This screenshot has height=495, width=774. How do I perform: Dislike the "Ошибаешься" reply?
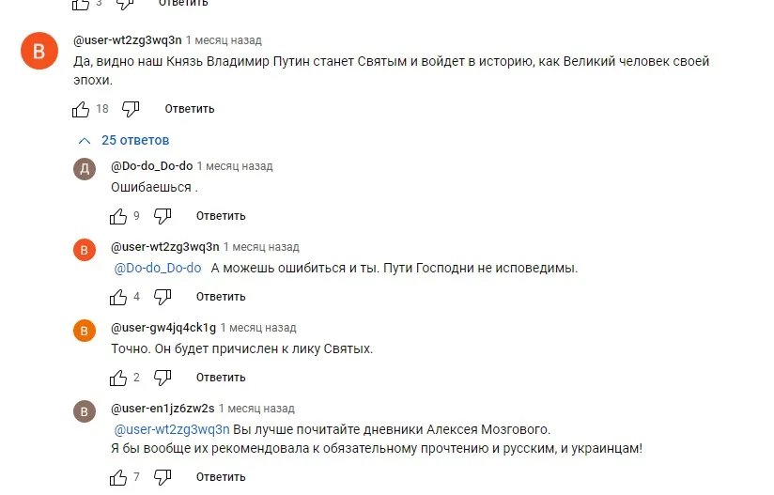coord(163,216)
